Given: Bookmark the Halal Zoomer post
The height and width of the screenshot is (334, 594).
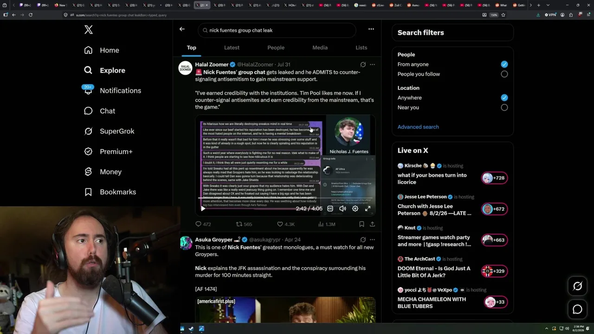Looking at the screenshot, I should tap(362, 224).
